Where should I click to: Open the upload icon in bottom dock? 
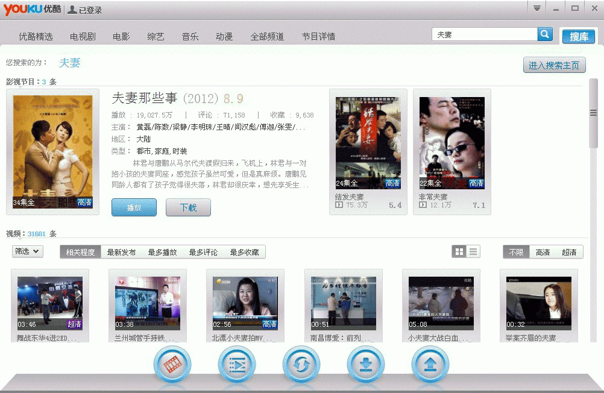[x=430, y=365]
